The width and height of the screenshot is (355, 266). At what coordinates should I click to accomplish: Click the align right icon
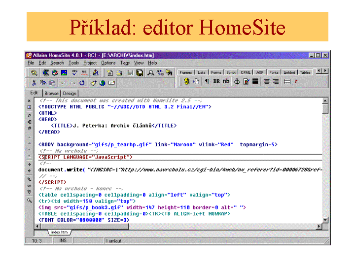(x=276, y=81)
